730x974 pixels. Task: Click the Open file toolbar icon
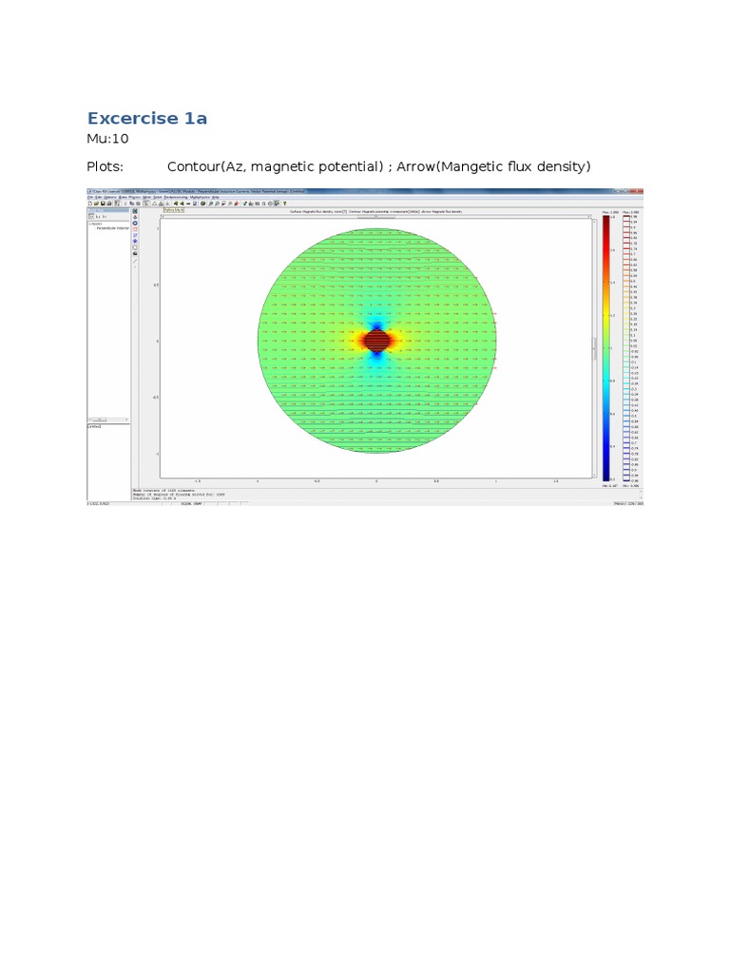click(96, 204)
